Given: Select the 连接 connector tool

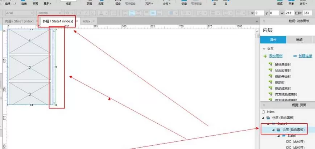Looking at the screenshot, I should coord(24,3).
